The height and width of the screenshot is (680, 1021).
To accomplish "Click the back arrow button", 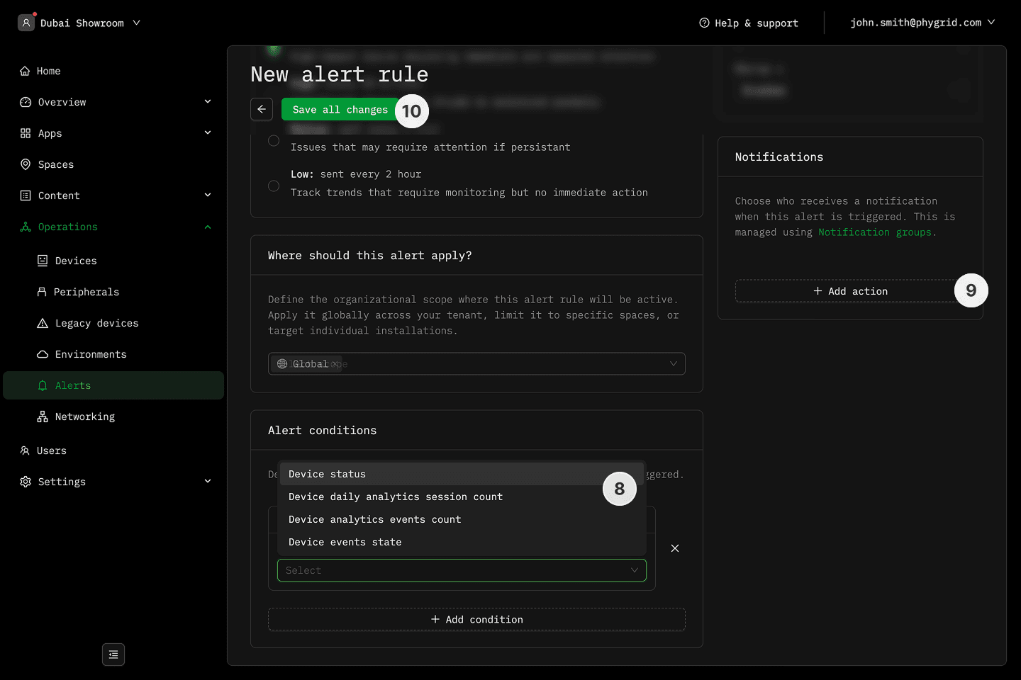I will 262,109.
